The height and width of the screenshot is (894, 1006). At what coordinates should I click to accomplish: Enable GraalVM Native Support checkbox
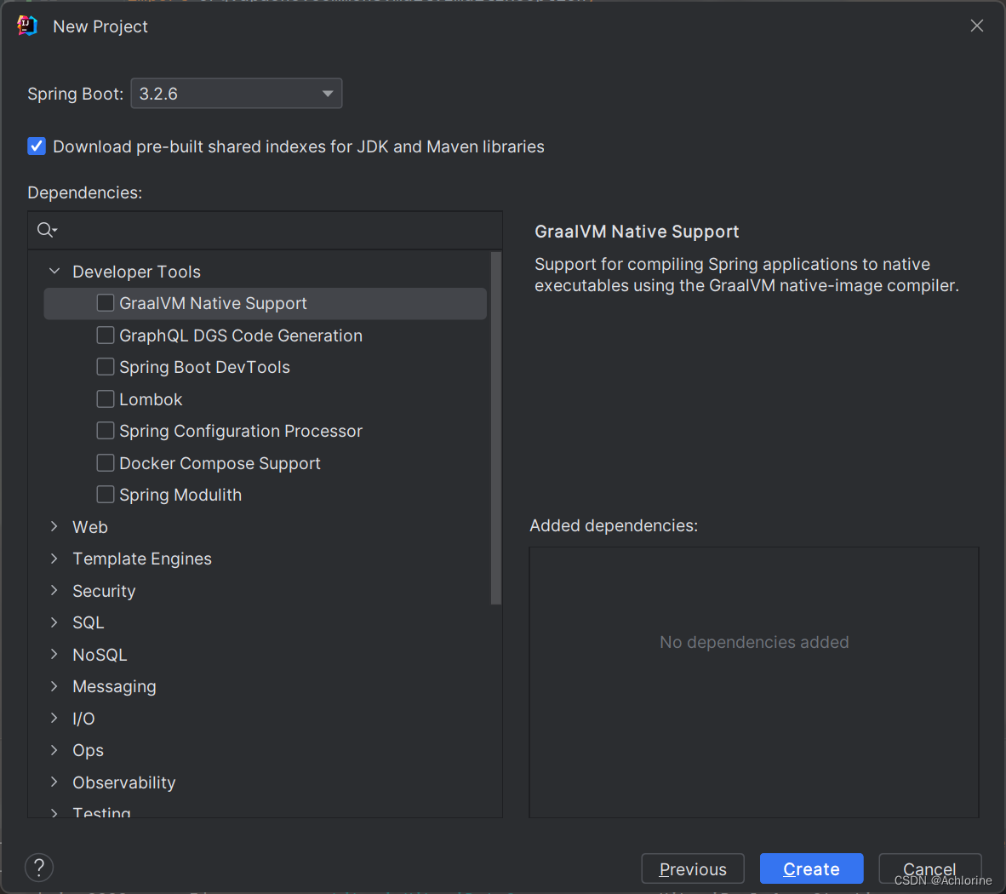[106, 303]
